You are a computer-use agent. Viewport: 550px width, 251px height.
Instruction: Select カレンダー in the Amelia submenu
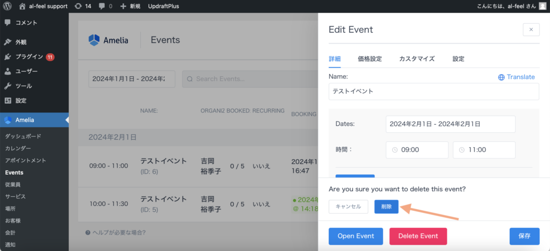click(x=18, y=148)
